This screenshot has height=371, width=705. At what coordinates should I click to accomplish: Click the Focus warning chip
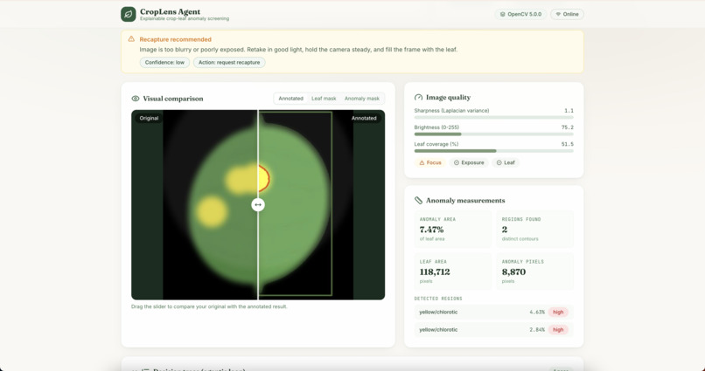[429, 163]
